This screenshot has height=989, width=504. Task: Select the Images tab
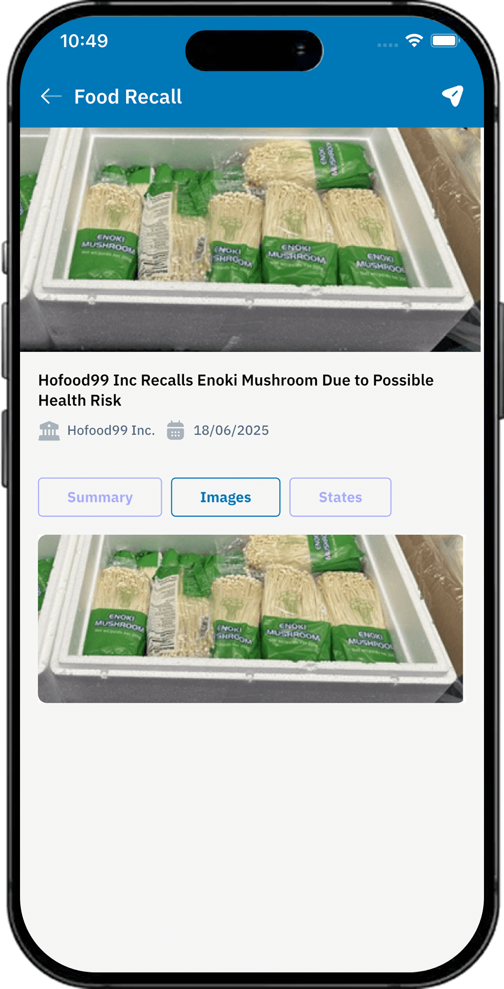pyautogui.click(x=226, y=497)
